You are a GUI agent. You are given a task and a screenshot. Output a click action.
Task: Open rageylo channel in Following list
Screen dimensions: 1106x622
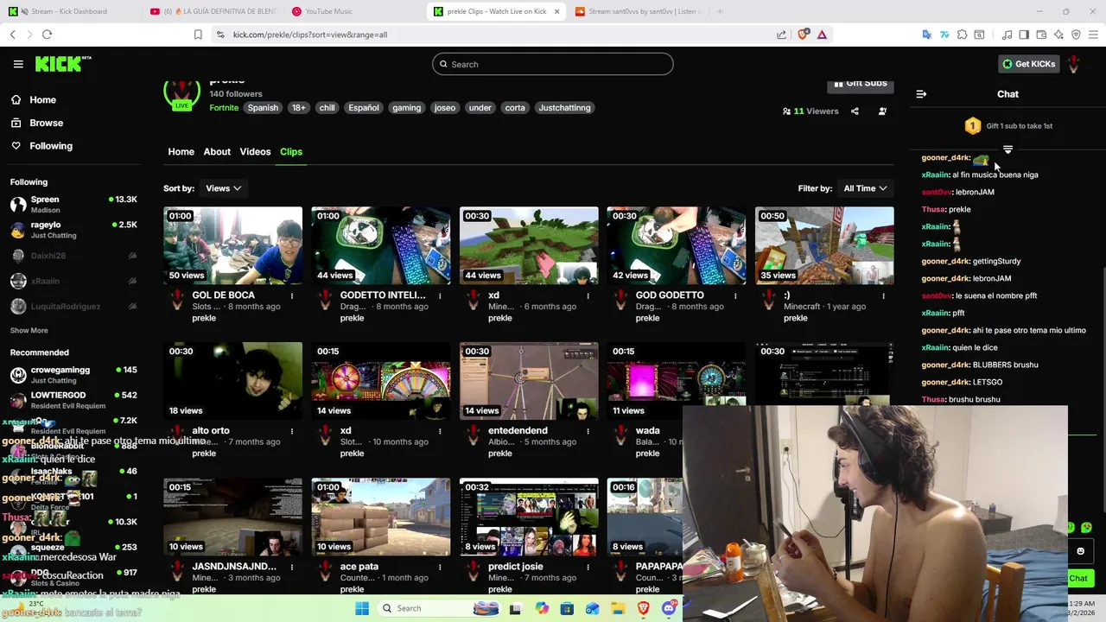pyautogui.click(x=73, y=229)
